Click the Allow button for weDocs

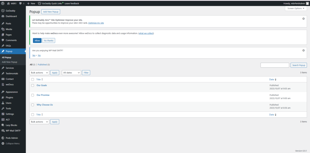click(x=37, y=40)
